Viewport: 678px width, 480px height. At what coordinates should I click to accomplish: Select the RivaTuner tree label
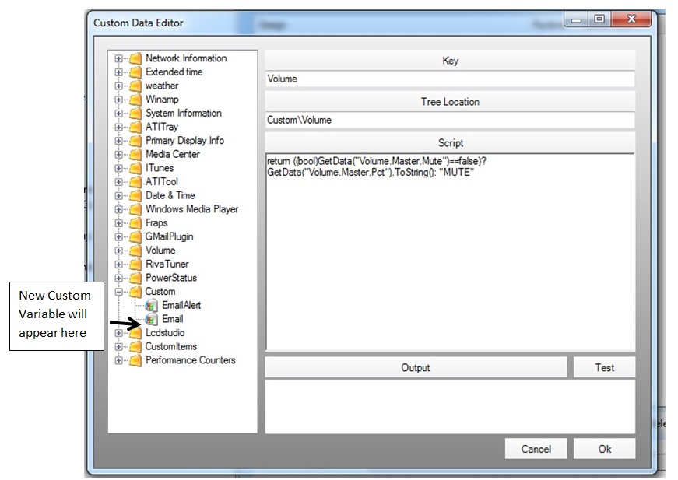[x=167, y=265]
